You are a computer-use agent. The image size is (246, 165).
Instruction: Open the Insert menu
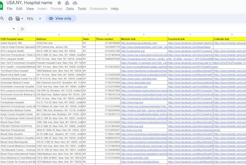tap(42, 9)
